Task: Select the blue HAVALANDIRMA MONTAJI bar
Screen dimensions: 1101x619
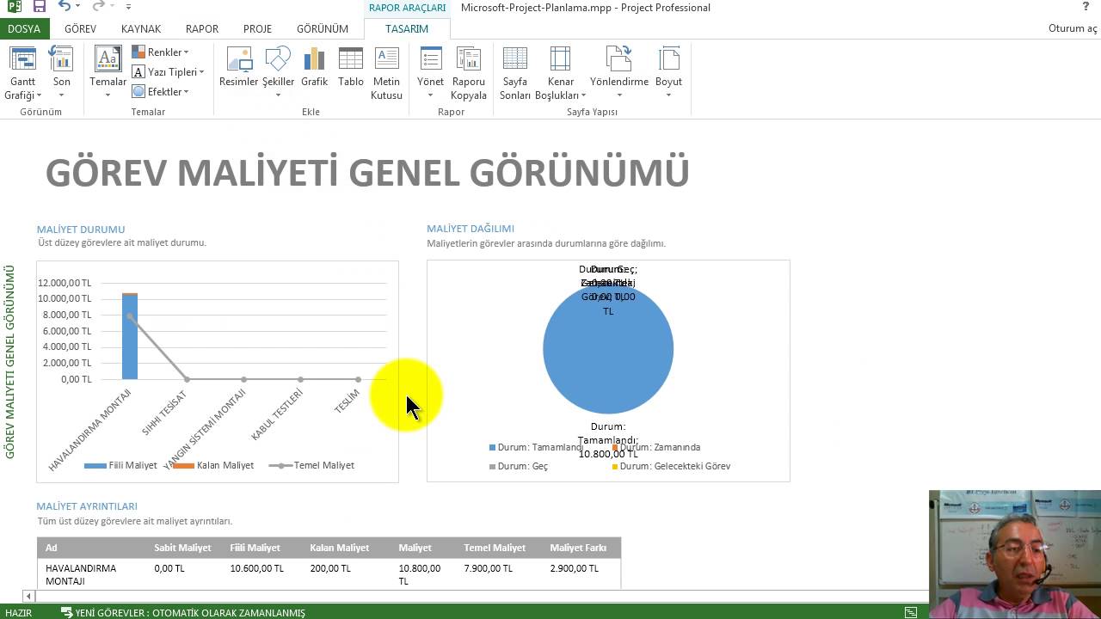Action: point(130,337)
